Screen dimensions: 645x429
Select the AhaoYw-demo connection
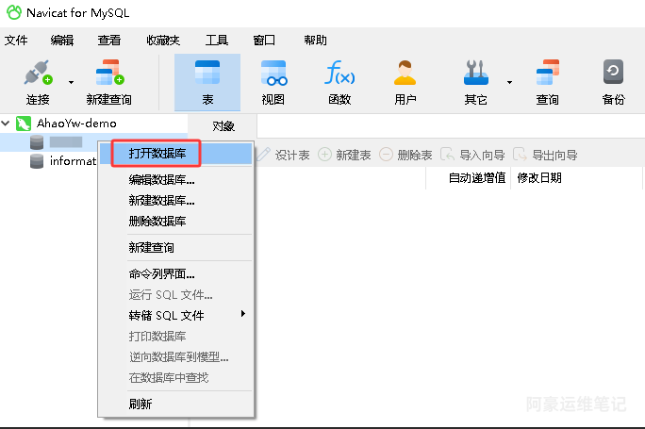(76, 123)
